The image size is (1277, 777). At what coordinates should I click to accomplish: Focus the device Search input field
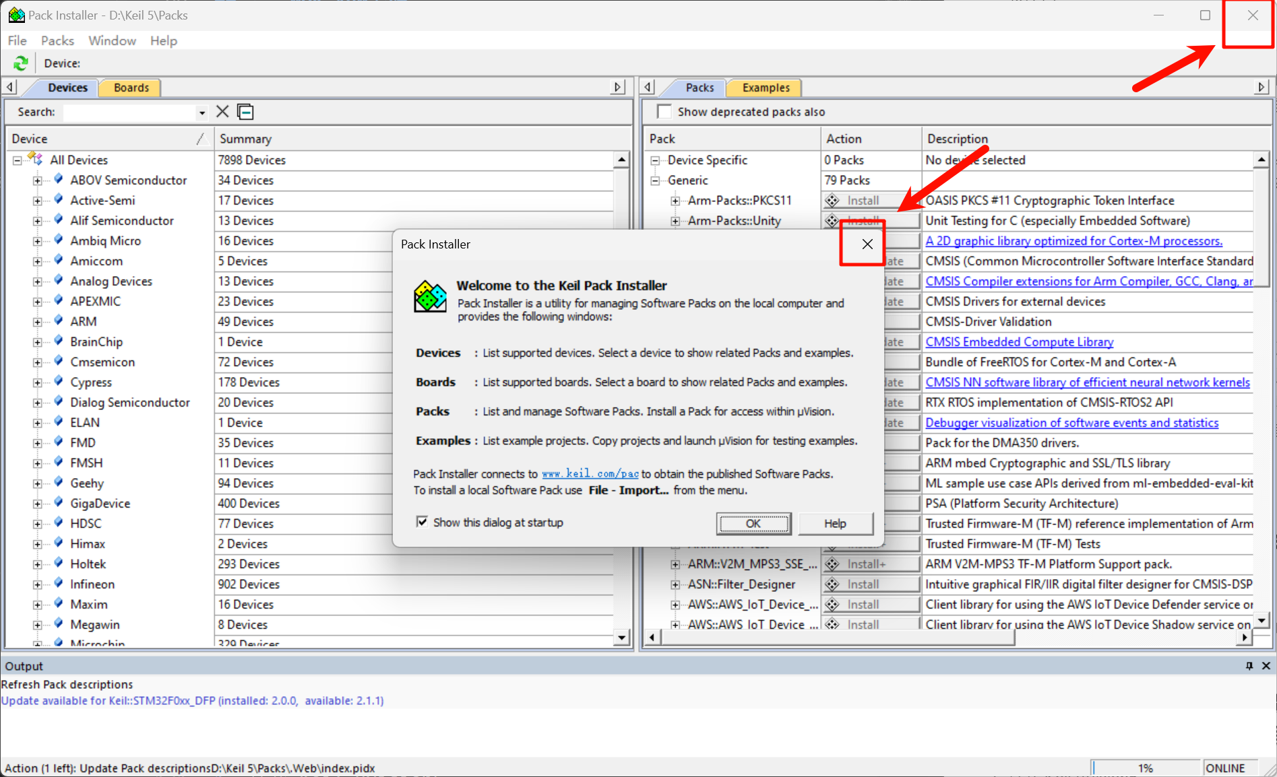click(x=130, y=112)
